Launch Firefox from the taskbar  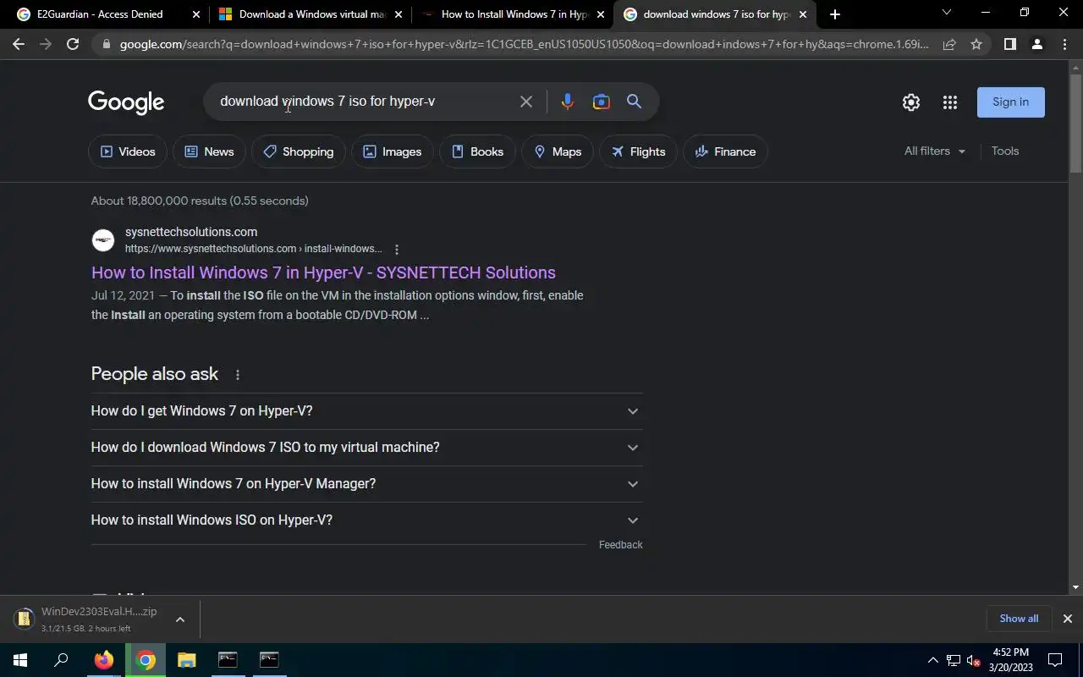(x=104, y=660)
